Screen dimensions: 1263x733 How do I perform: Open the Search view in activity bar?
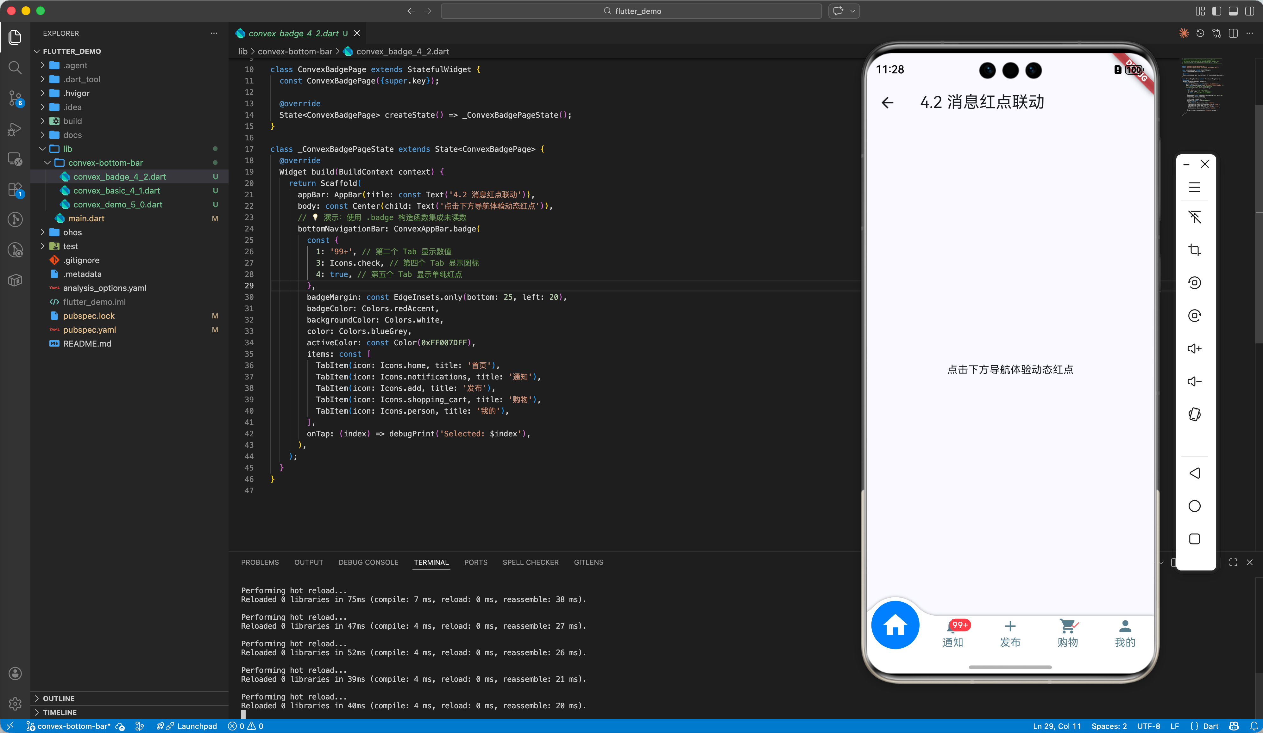pyautogui.click(x=15, y=68)
